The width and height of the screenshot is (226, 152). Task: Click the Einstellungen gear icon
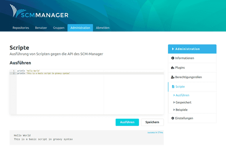pyautogui.click(x=173, y=118)
